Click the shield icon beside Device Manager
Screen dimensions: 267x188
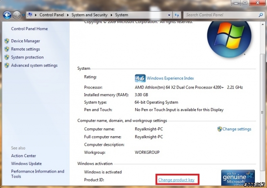(x=7, y=41)
